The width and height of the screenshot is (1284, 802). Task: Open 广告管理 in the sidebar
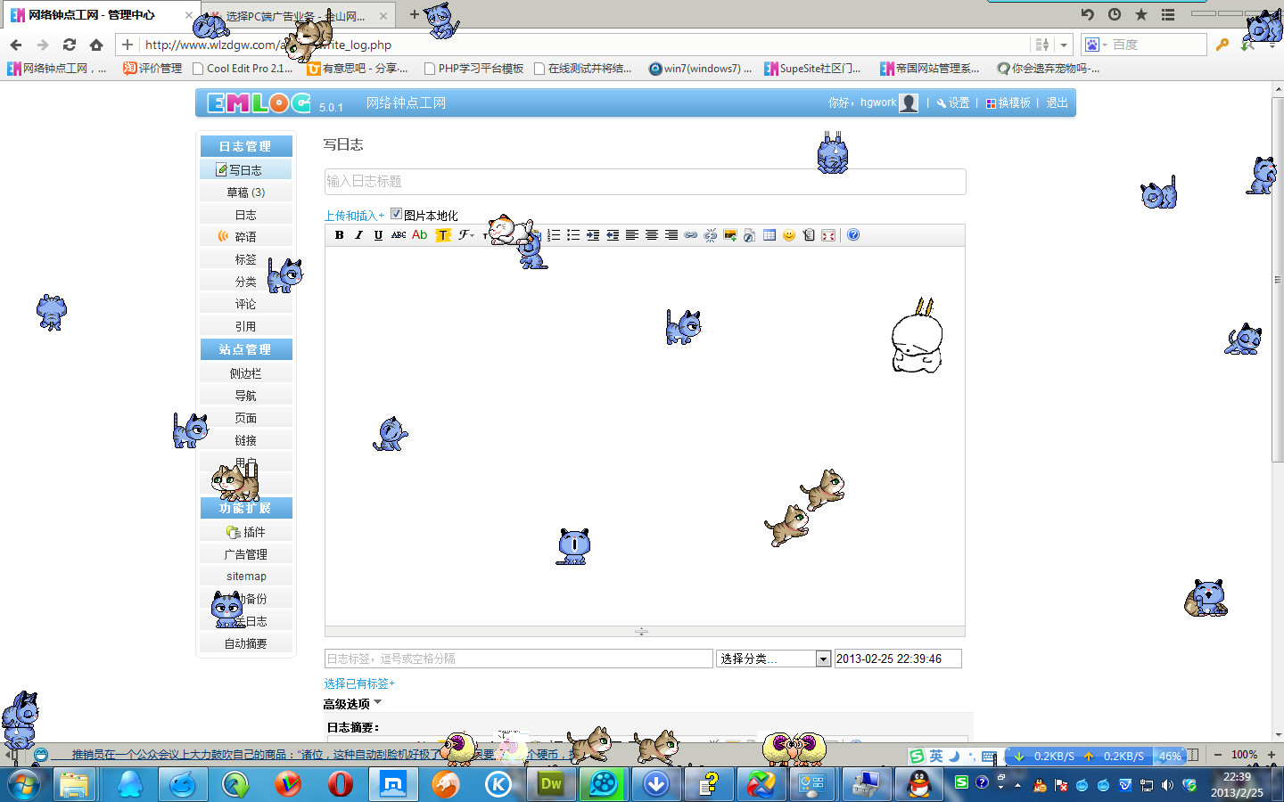[x=246, y=554]
